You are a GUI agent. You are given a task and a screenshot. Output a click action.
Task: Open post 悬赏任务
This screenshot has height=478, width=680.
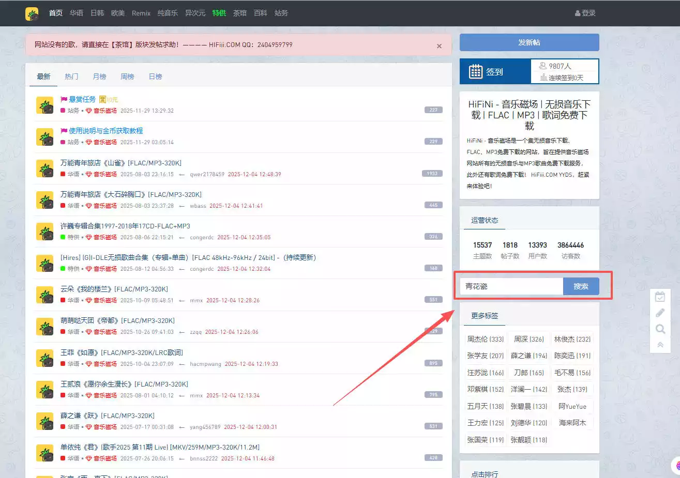click(82, 99)
